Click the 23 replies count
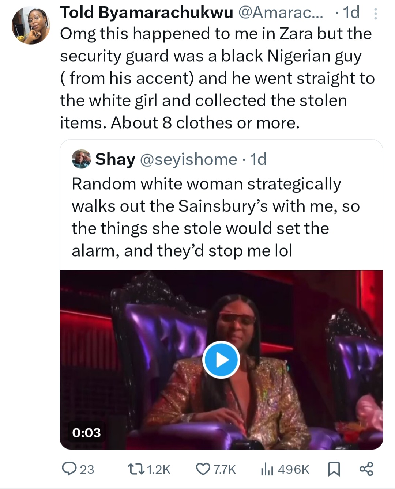The height and width of the screenshot is (489, 395). point(87,469)
